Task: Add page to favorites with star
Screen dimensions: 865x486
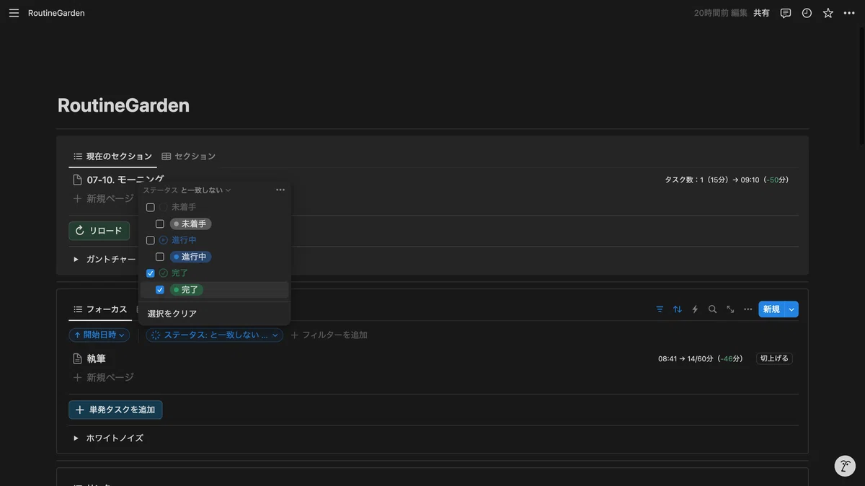Action: (x=828, y=13)
